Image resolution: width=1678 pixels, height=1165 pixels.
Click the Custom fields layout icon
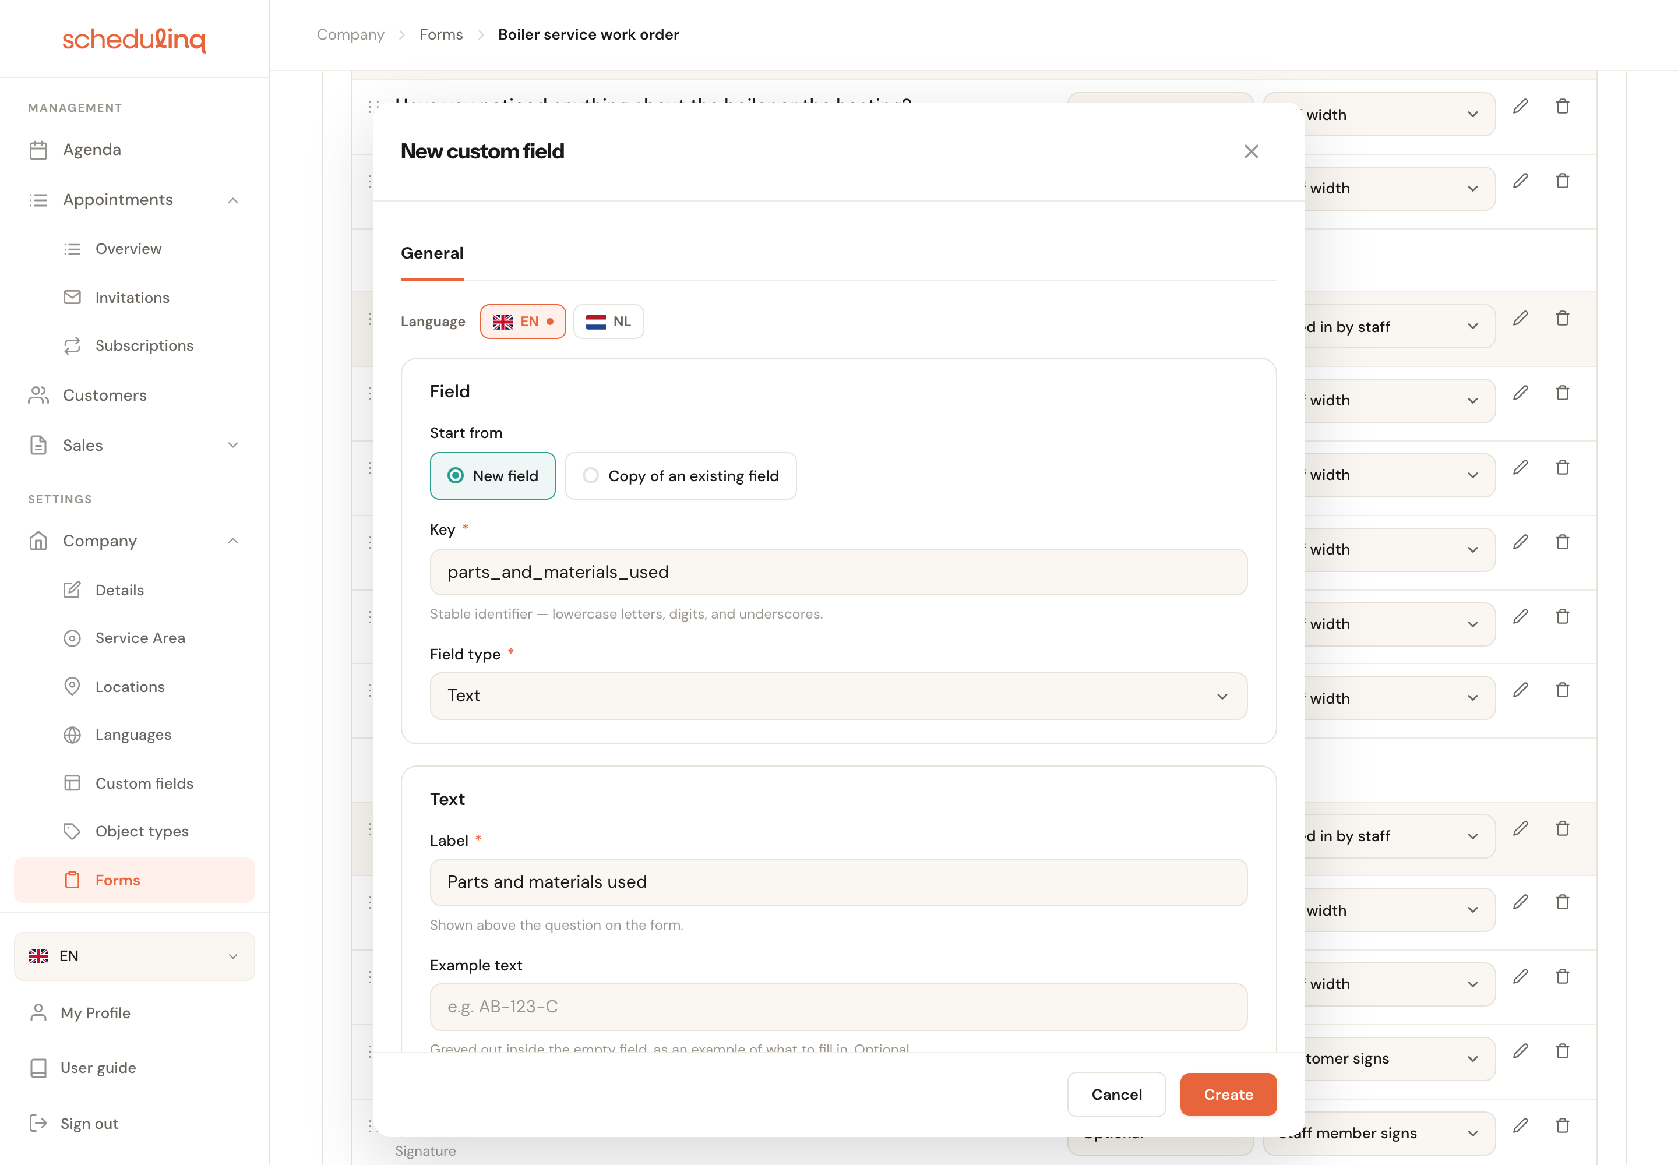pyautogui.click(x=72, y=783)
